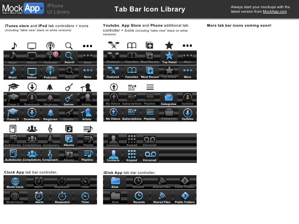Screen dimensions: 299x224
Task: Click the 'Clock App tab bar controller.' heading
Action: tap(31, 172)
